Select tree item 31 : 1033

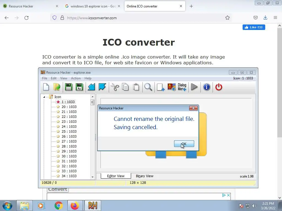pos(69,161)
